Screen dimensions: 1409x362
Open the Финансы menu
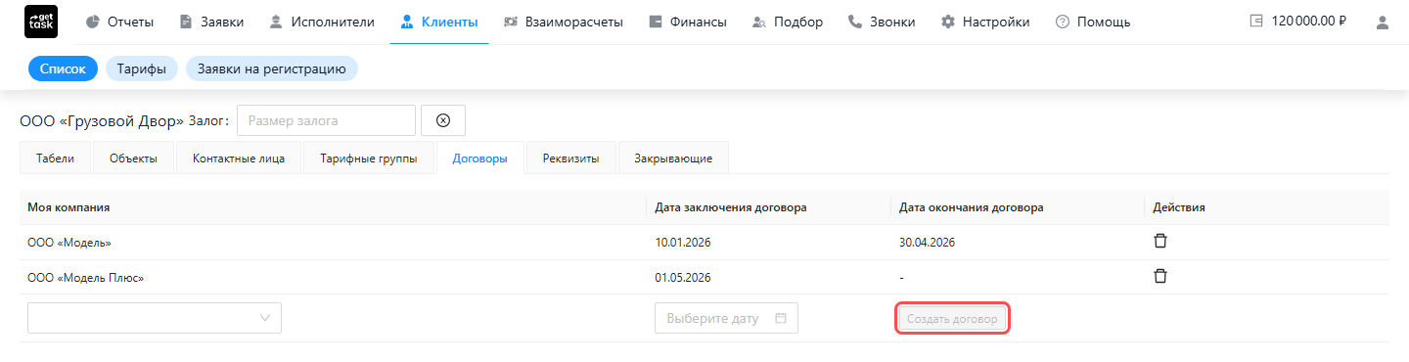tap(688, 22)
